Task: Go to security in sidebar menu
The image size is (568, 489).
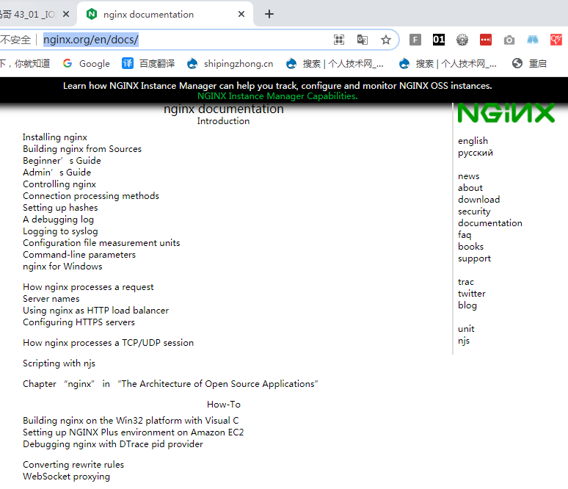Action: coord(474,211)
